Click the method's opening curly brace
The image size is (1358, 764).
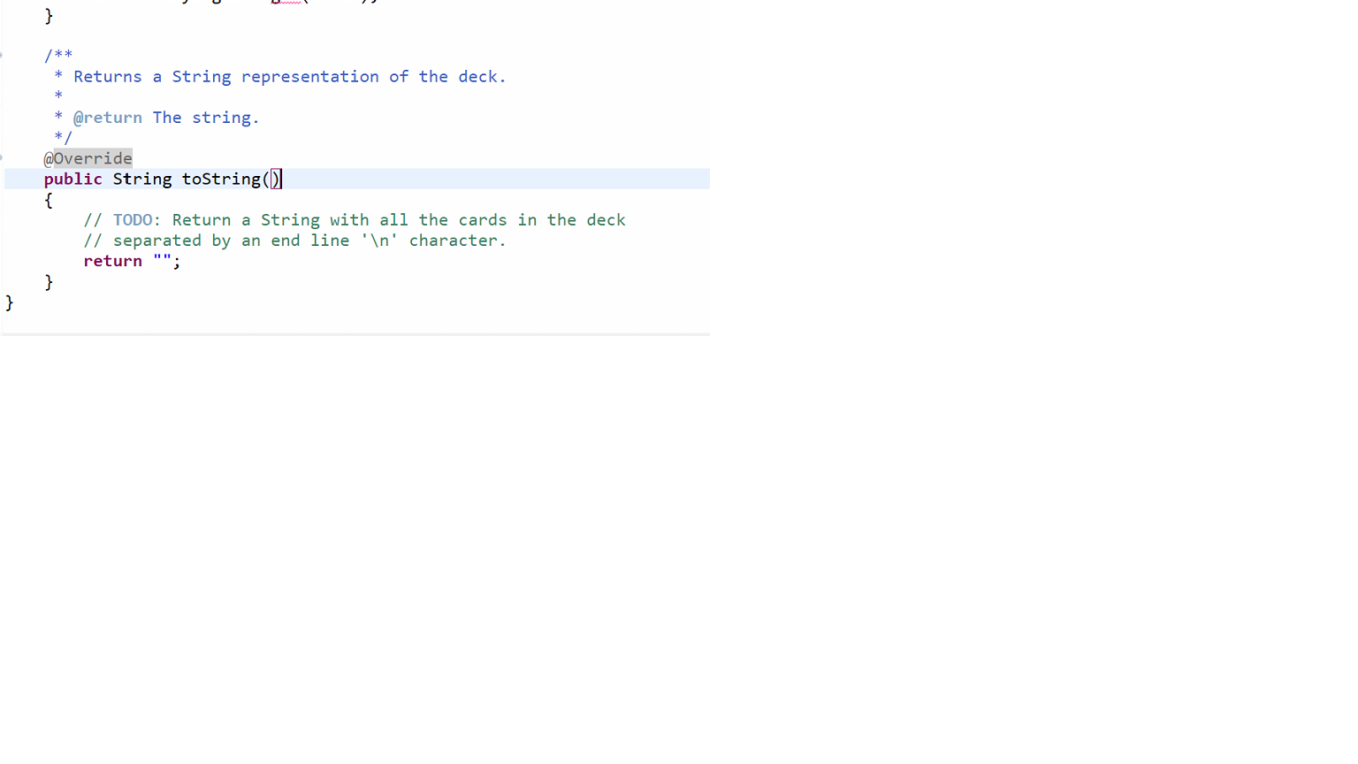49,200
